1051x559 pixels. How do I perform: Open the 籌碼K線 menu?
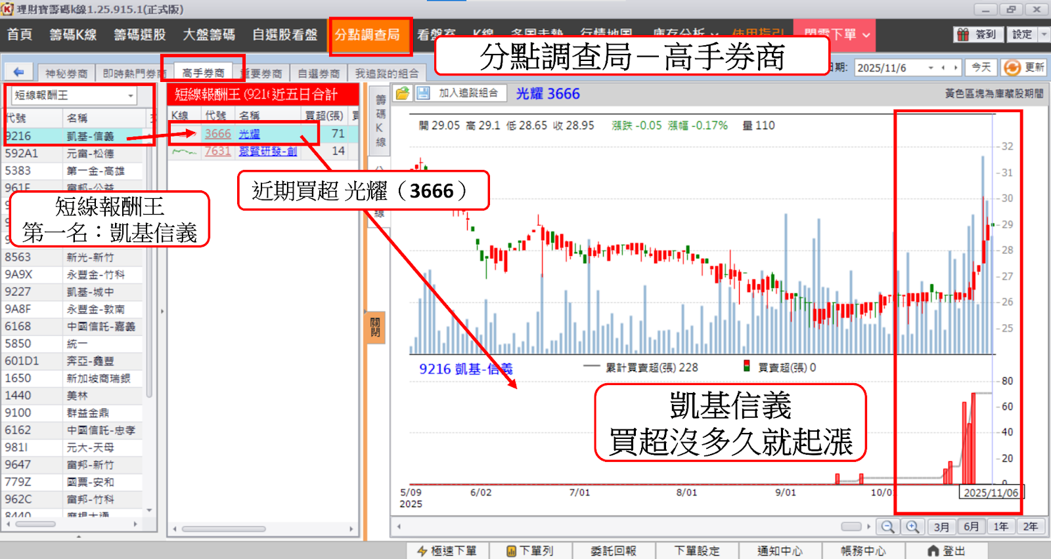click(73, 35)
